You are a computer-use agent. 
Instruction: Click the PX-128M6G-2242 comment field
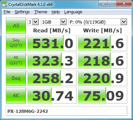point(66,111)
